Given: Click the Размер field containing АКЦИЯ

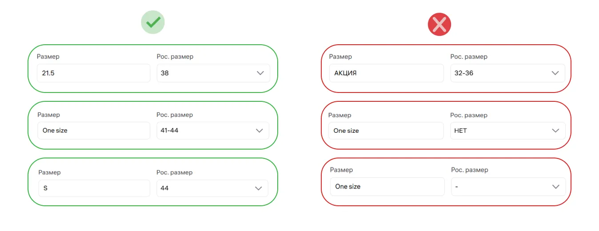Looking at the screenshot, I should [386, 73].
